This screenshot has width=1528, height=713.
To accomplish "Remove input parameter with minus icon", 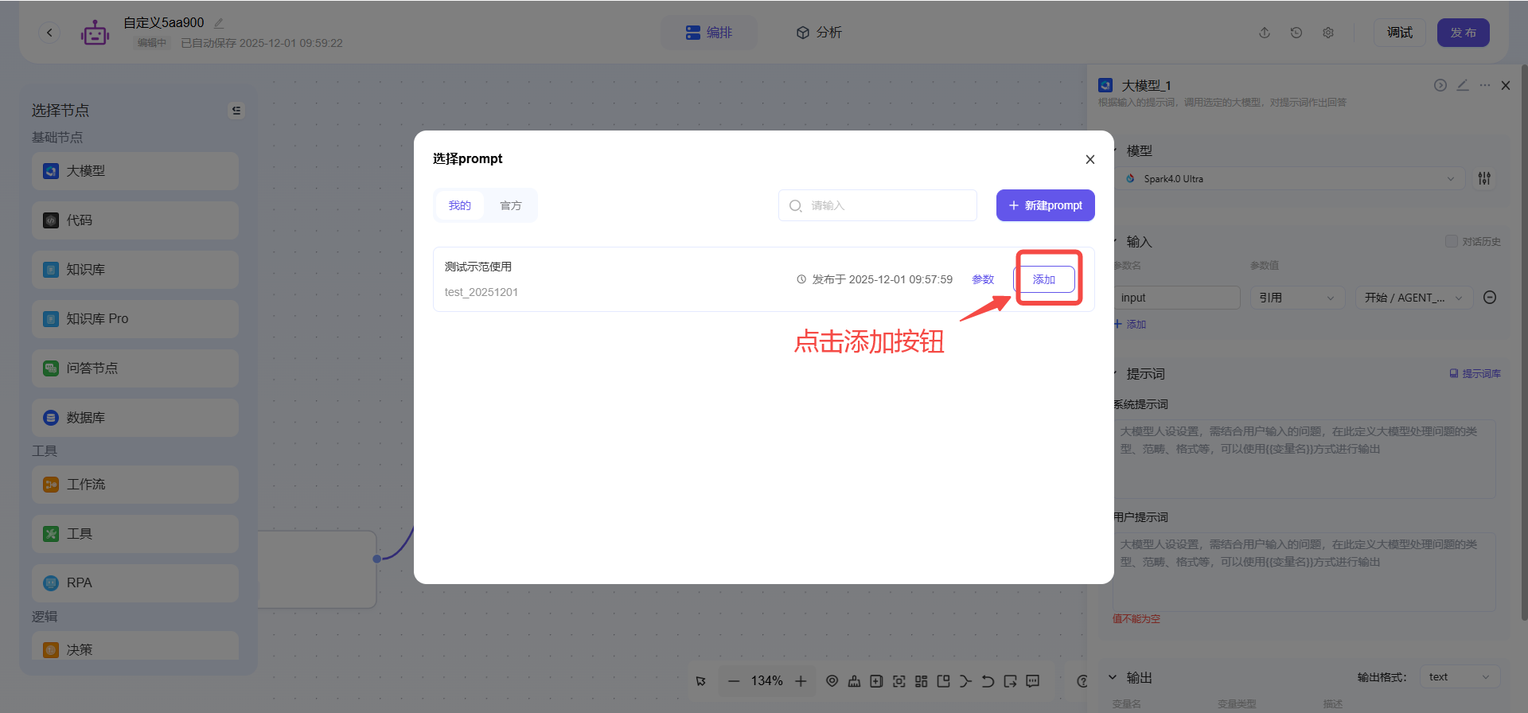I will [x=1490, y=298].
